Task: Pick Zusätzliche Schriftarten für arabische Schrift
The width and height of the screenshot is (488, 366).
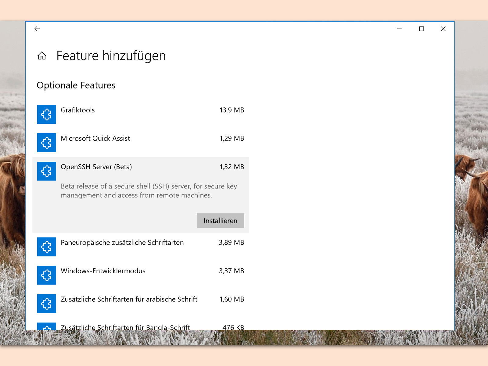Action: point(129,299)
